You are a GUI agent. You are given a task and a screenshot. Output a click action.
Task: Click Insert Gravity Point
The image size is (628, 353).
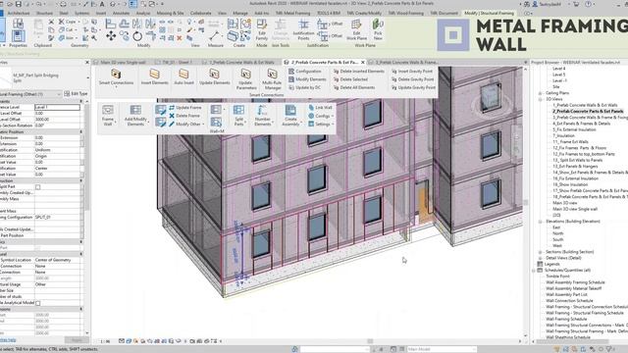tap(412, 72)
